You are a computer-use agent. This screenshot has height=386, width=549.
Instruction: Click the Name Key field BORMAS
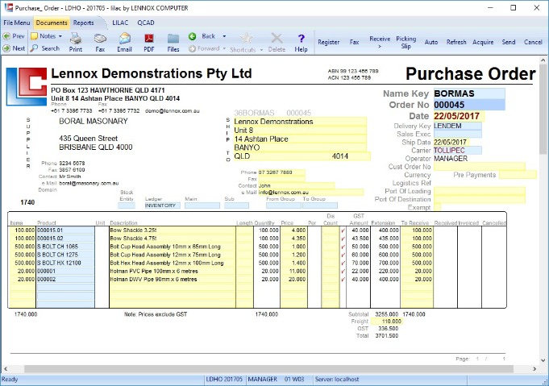point(469,93)
